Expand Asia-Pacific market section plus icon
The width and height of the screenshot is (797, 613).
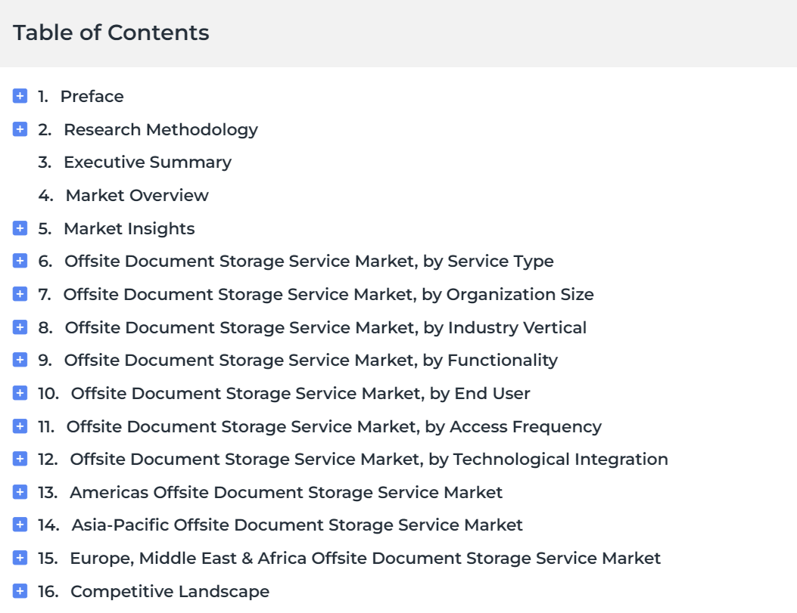tap(20, 525)
